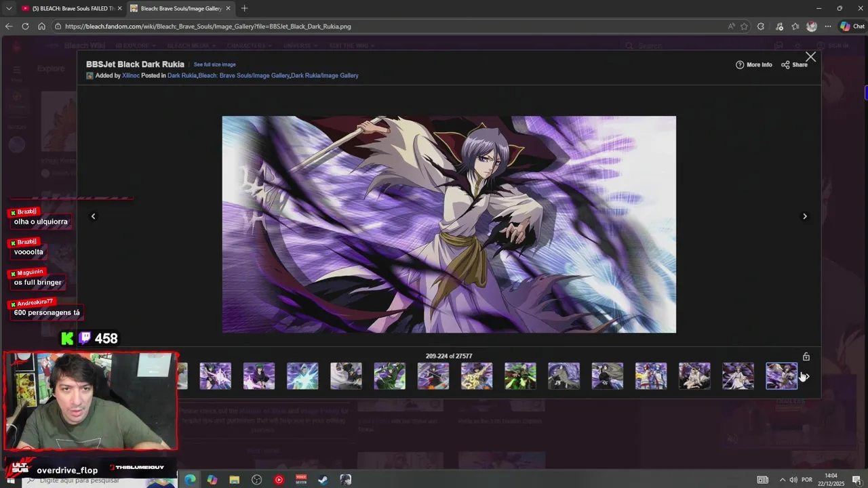Screen dimensions: 868x488
Task: Open the volume control in the system tray
Action: 793,480
